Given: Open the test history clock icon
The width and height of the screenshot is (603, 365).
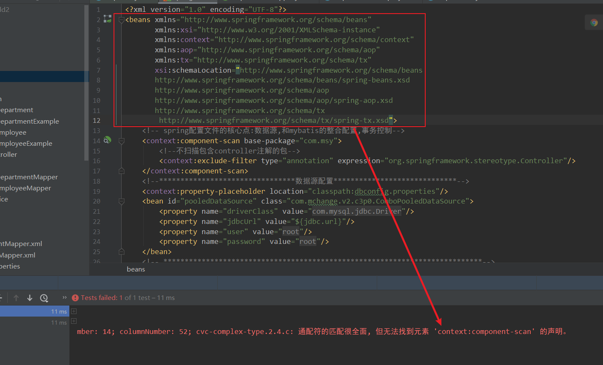Looking at the screenshot, I should (44, 298).
